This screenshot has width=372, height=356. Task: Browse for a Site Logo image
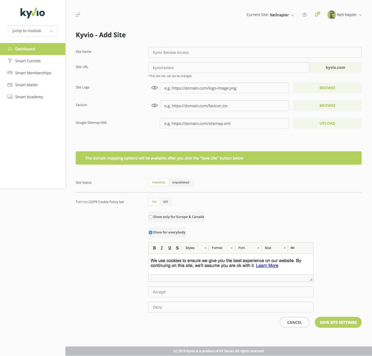pyautogui.click(x=327, y=88)
